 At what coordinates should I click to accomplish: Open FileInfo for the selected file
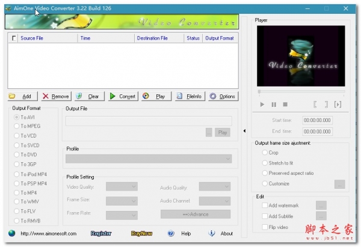[x=190, y=96]
